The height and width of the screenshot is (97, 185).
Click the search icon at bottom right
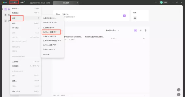click(179, 90)
